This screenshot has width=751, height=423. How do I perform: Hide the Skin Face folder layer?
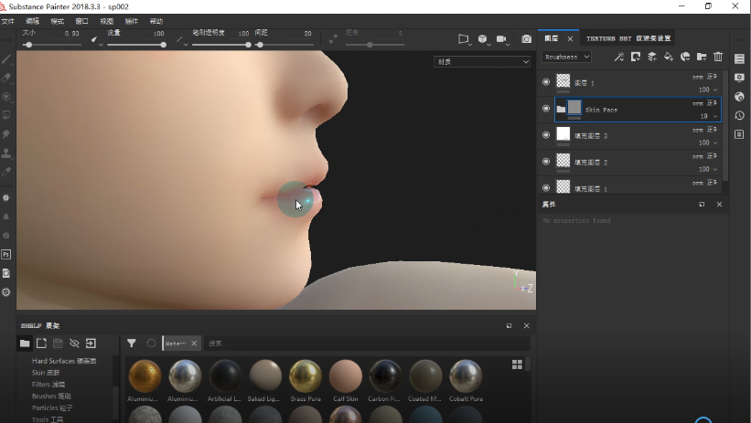[x=546, y=109]
